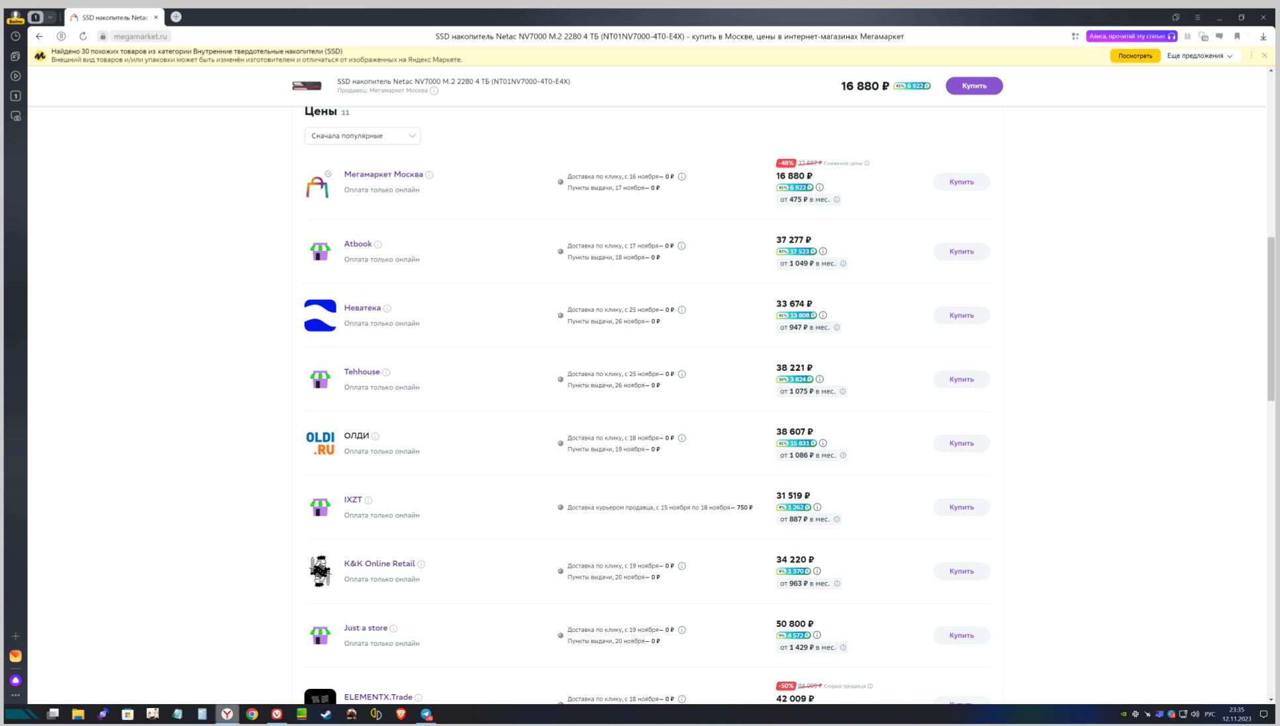Screen dimensions: 1280x726
Task: Expand the tab groups dropdown arrow
Action: (50, 17)
